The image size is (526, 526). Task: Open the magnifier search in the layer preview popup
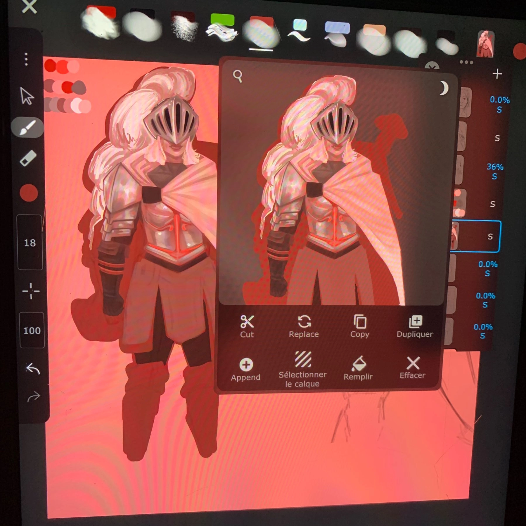click(x=238, y=76)
